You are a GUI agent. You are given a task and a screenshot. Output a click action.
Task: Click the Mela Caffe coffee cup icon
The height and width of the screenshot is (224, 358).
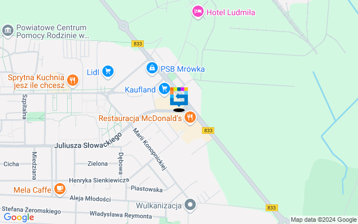tap(60, 189)
